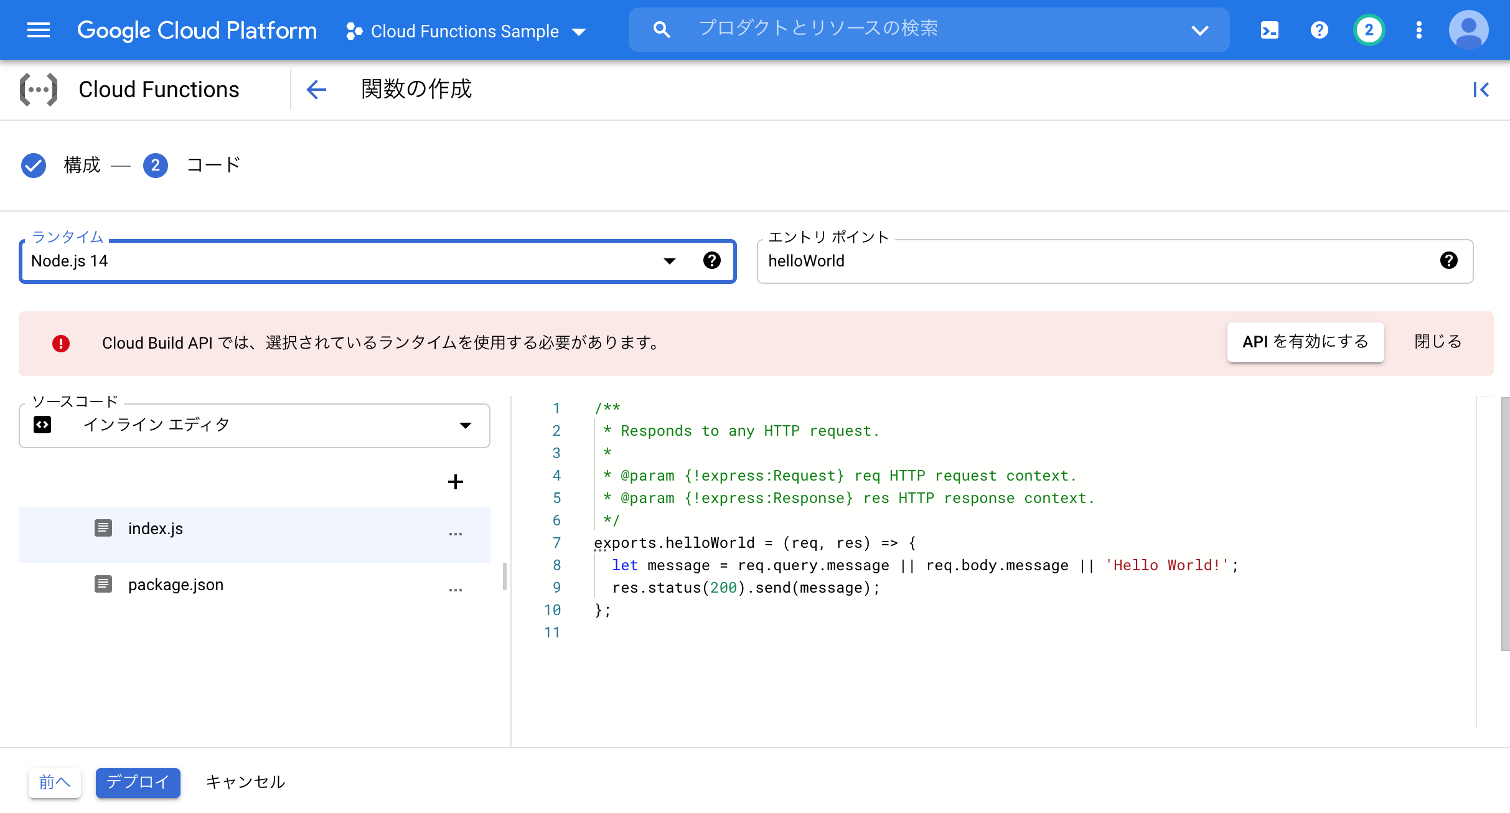Click the back arrow next to 関数の作成
The height and width of the screenshot is (813, 1510).
(317, 90)
